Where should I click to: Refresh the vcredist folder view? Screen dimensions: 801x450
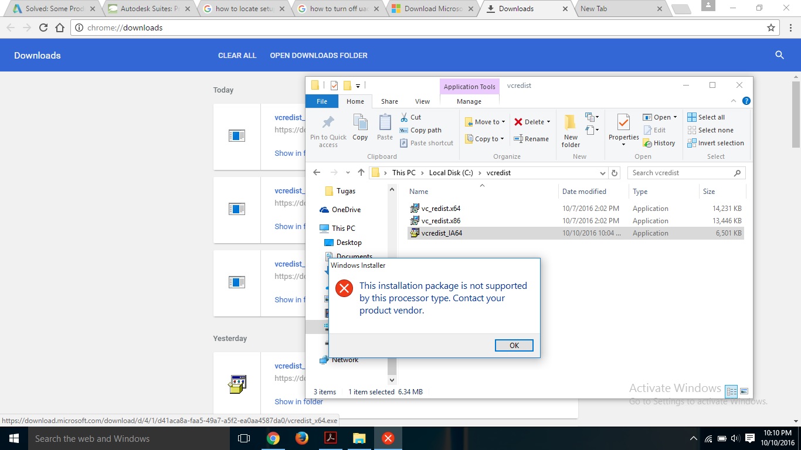[615, 173]
